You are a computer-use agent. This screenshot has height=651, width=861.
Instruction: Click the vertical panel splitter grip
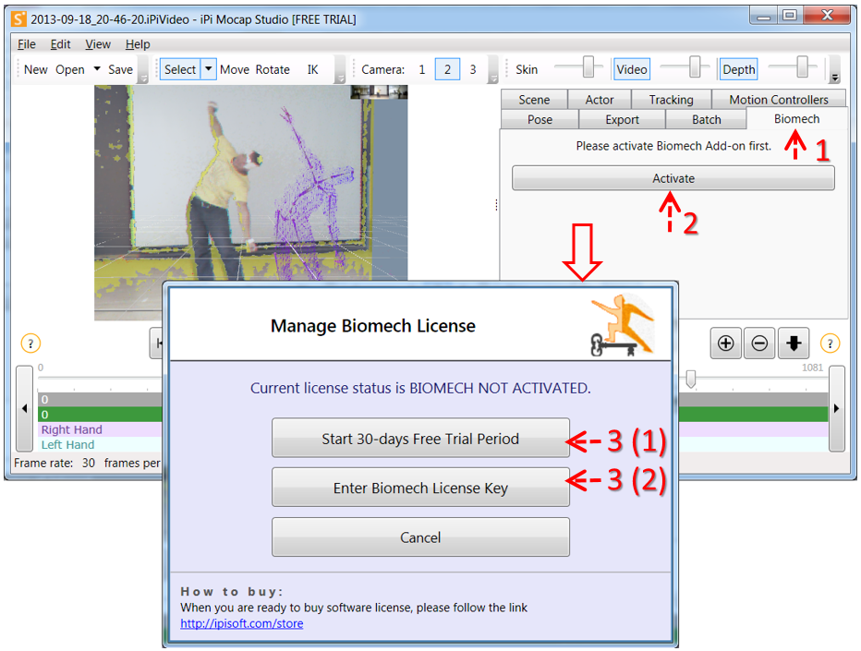tap(496, 205)
